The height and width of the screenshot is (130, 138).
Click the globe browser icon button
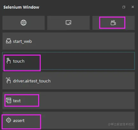(x=24, y=23)
